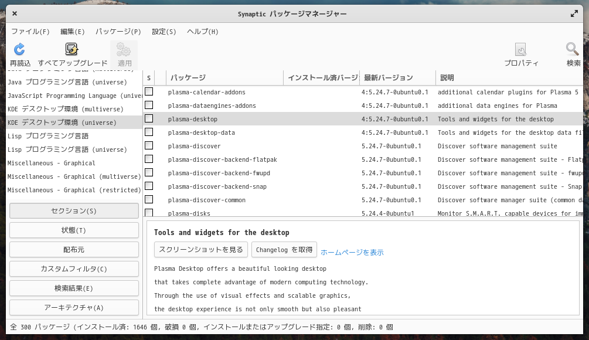
Task: Click the 配布元 filter button
Action: pos(74,250)
